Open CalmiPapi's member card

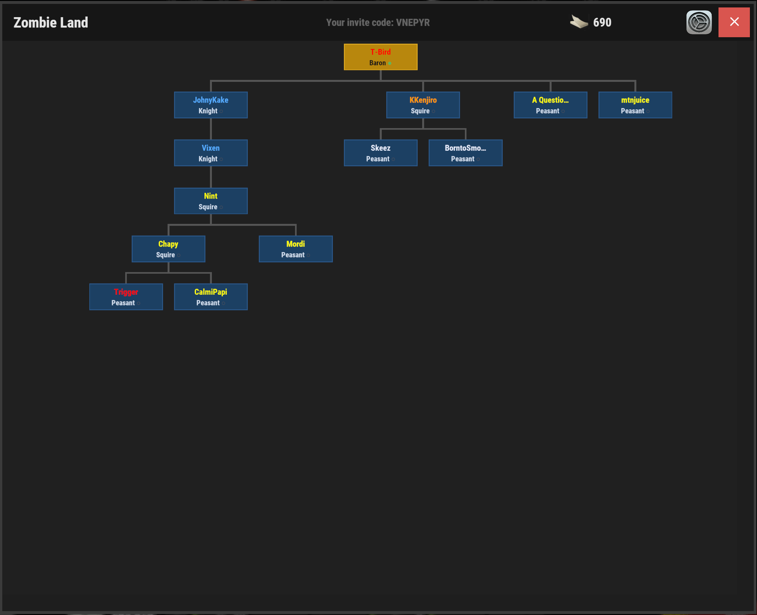211,297
